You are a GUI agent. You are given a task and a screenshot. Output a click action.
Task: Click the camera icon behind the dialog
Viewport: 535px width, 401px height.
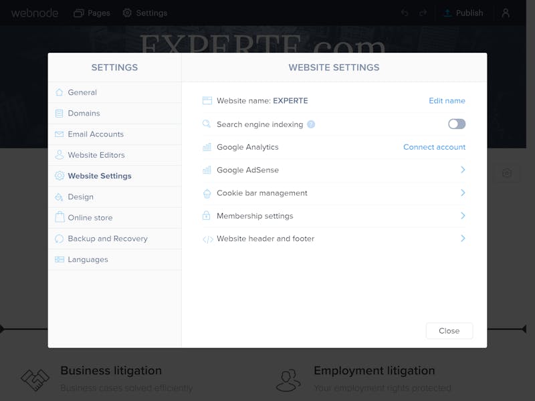(507, 173)
